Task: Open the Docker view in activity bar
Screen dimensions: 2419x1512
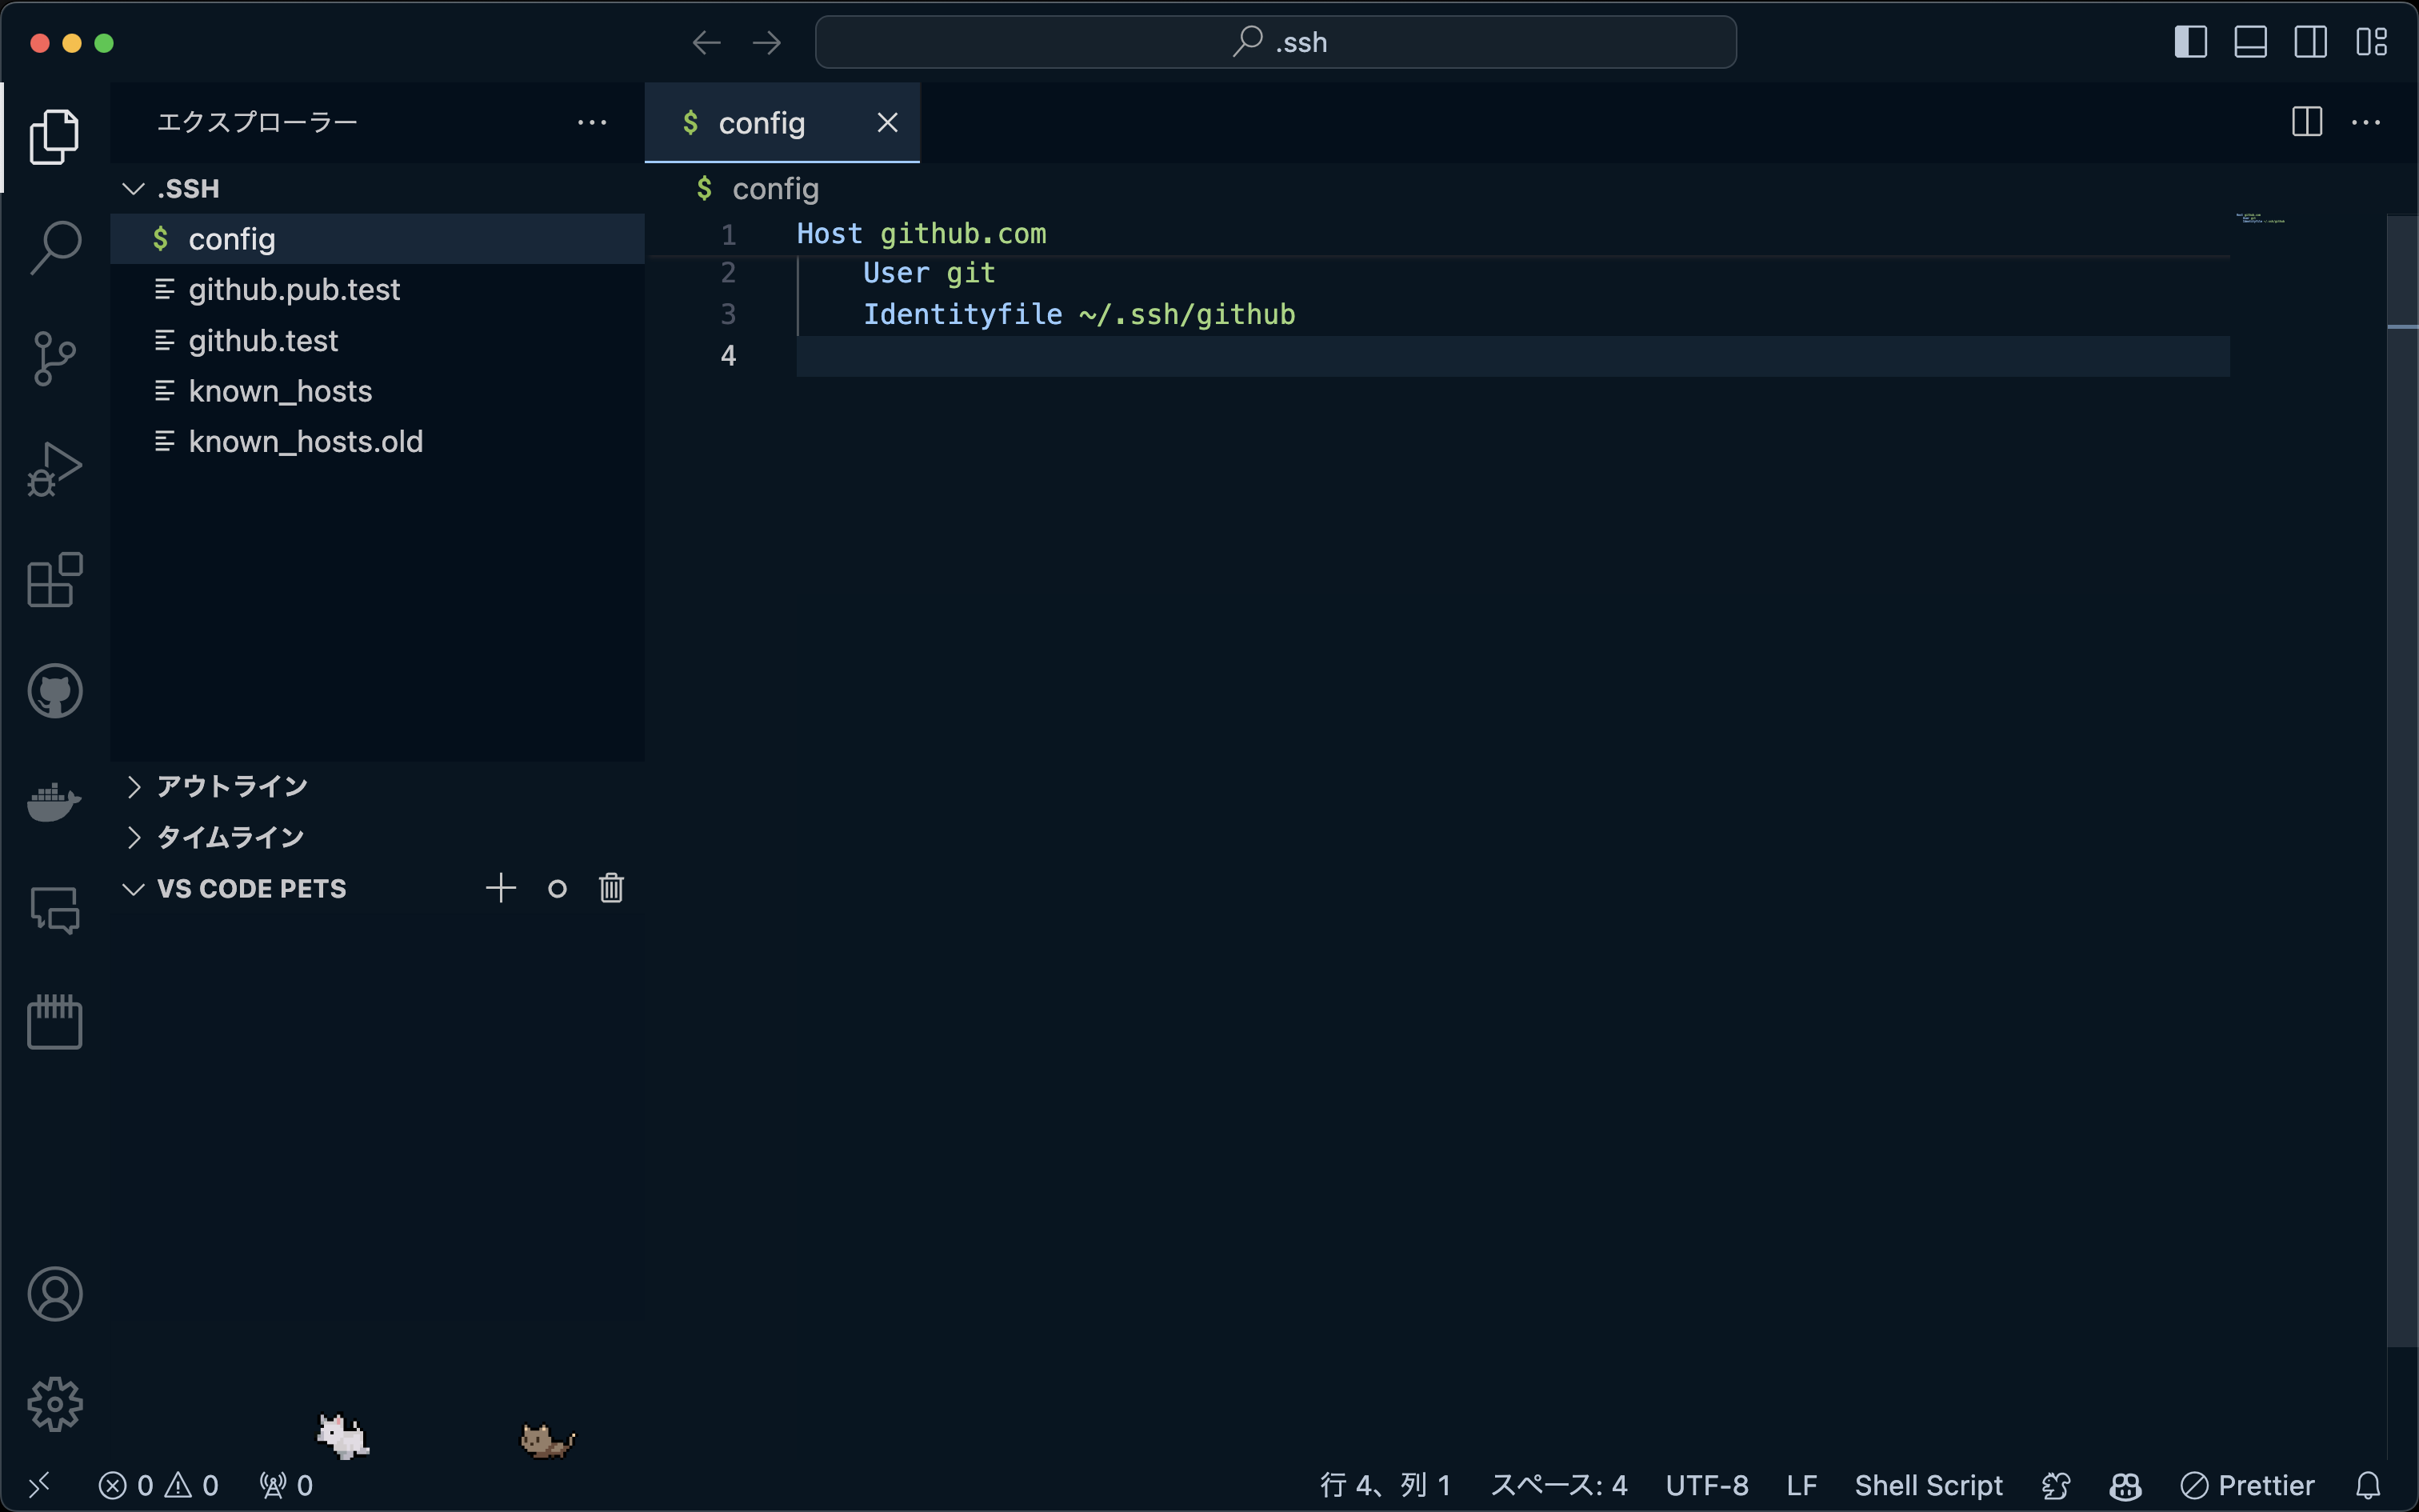Action: click(55, 801)
